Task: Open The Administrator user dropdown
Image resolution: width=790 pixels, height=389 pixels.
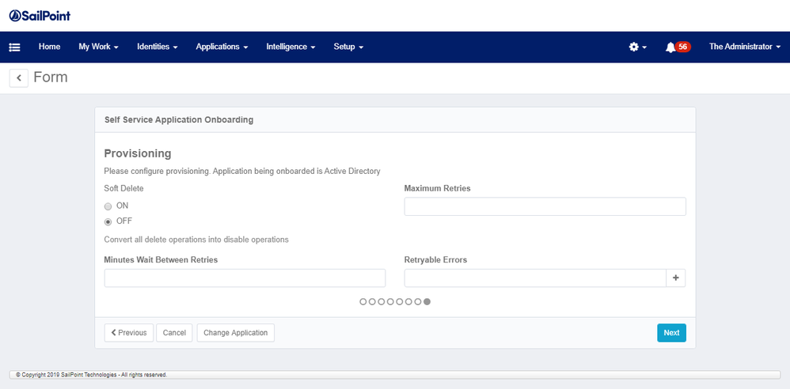Action: point(744,47)
